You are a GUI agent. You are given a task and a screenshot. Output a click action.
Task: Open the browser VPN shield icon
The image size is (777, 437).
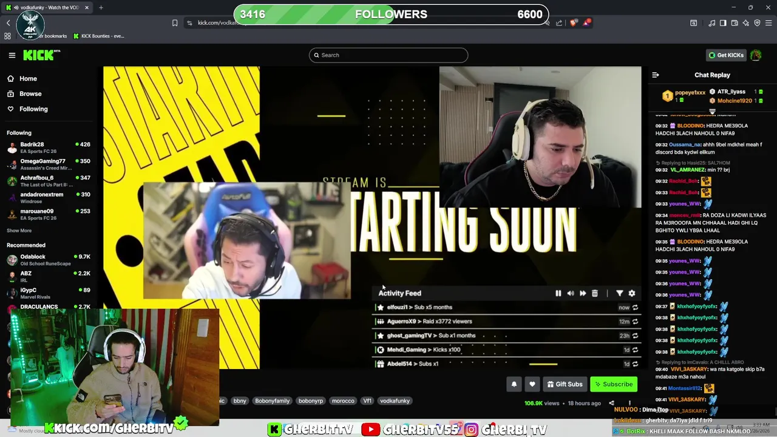pos(757,23)
